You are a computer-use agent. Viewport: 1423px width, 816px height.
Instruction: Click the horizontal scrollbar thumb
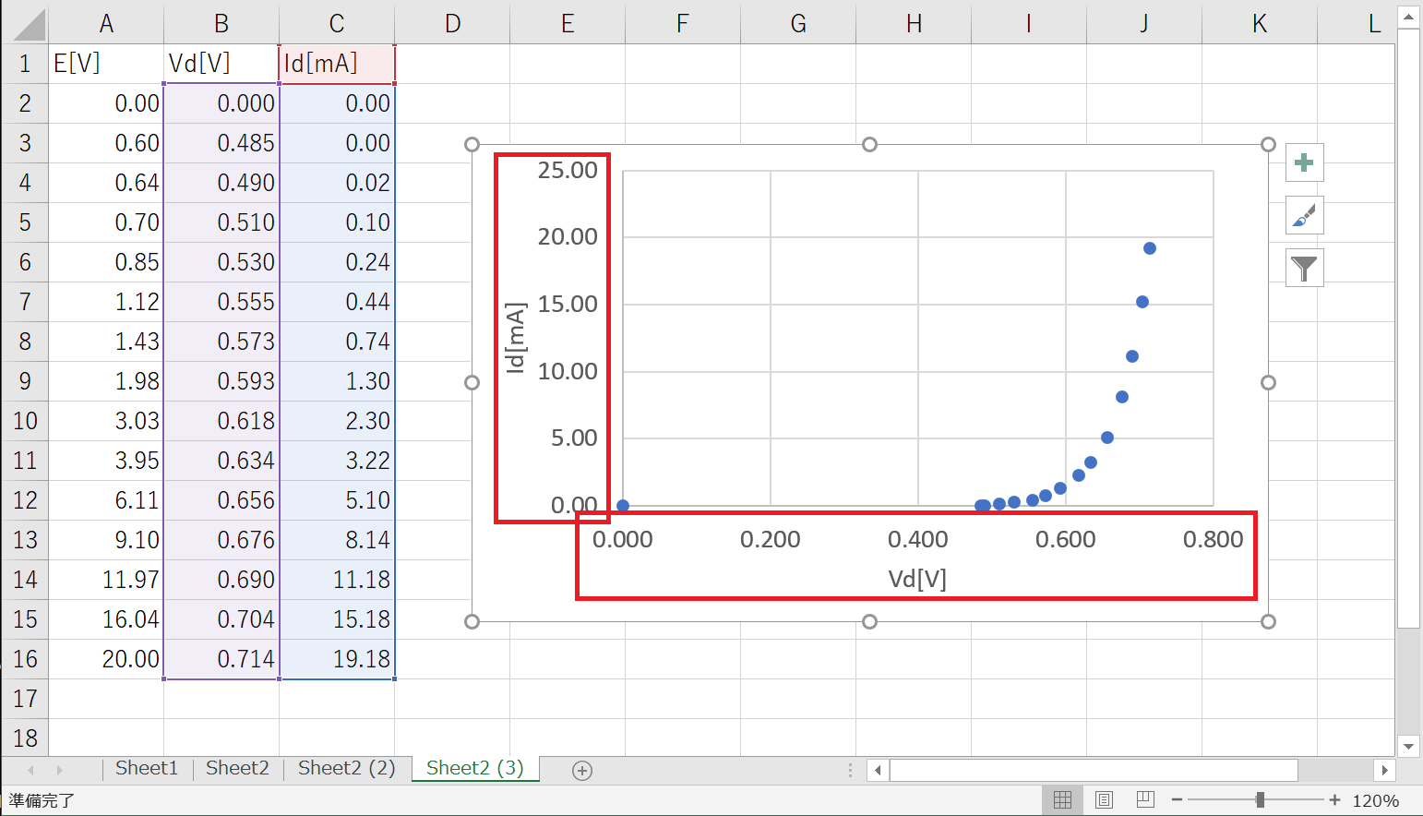coord(1094,770)
